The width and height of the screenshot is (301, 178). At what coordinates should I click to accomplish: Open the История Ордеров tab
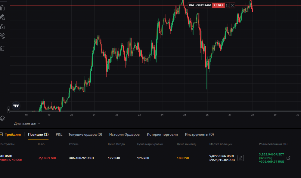pos(124,134)
